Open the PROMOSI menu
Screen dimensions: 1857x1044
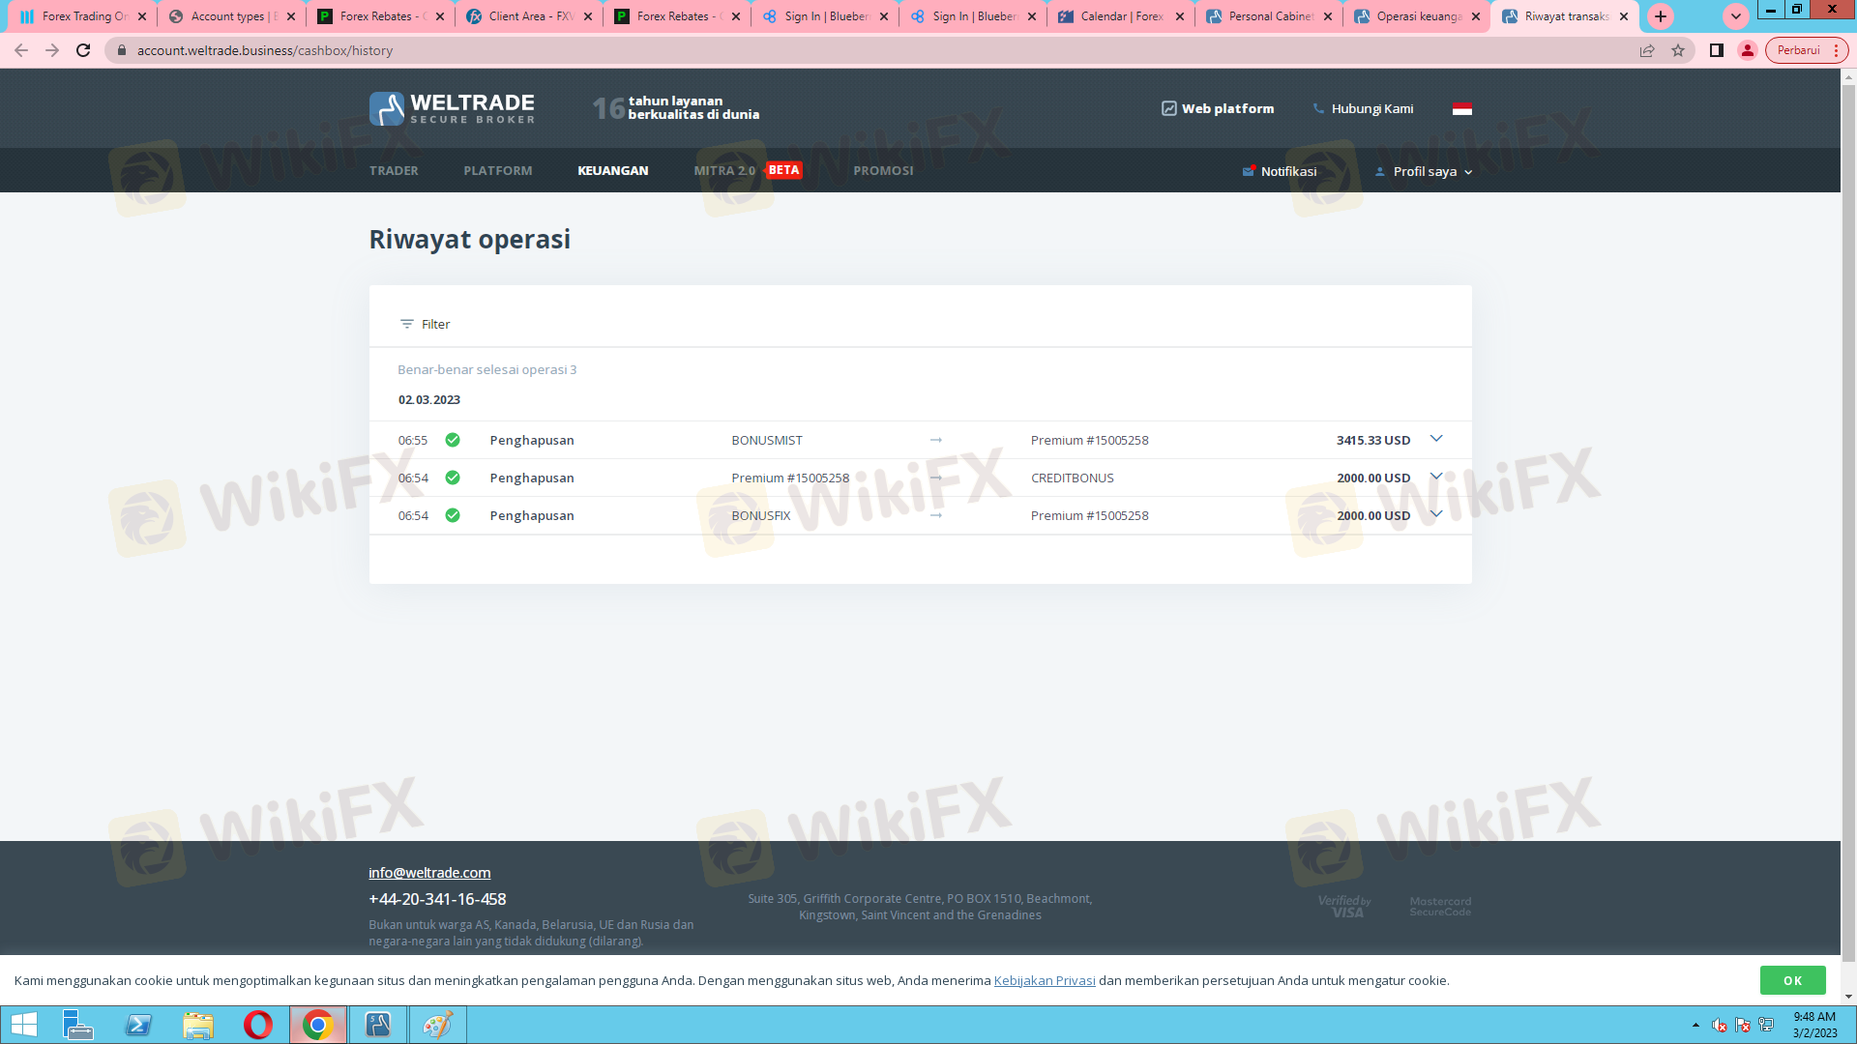click(883, 170)
